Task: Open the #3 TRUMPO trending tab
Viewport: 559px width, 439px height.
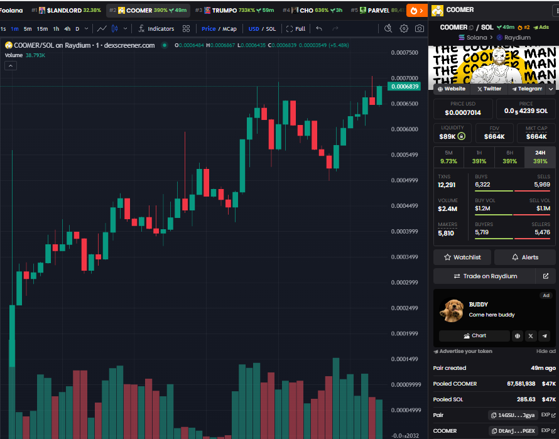Action: (x=234, y=10)
